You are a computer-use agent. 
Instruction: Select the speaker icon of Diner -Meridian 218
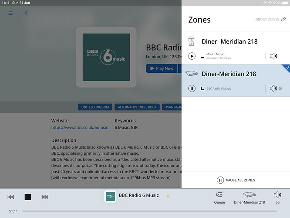[191, 41]
